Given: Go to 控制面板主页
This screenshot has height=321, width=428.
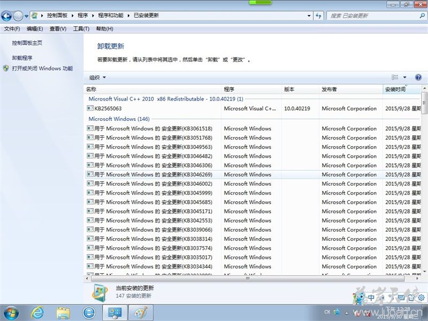Looking at the screenshot, I should tap(27, 43).
